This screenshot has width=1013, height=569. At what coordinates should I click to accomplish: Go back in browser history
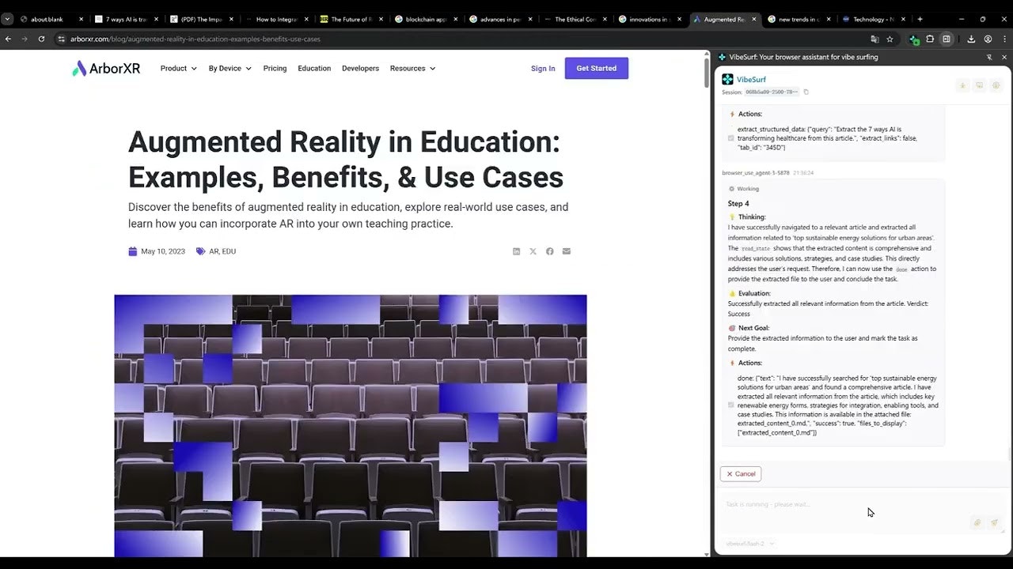click(9, 39)
